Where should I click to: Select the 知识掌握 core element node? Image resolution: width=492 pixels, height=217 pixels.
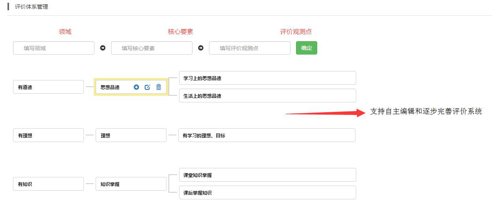coord(131,184)
